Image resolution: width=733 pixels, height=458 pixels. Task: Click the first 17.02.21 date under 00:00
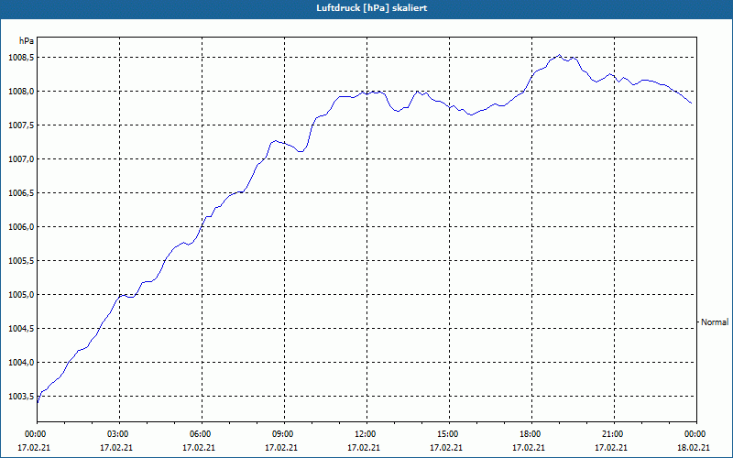coord(34,448)
